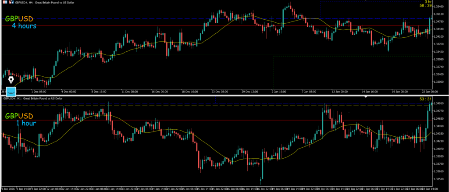Viewport: 449px width, 192px height.
Task: Click the blue smiley square icon
Action: coord(11,91)
